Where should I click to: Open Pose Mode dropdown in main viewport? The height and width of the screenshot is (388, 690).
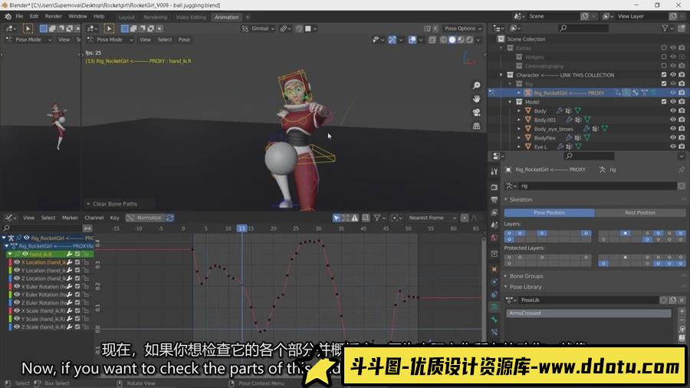tap(111, 40)
